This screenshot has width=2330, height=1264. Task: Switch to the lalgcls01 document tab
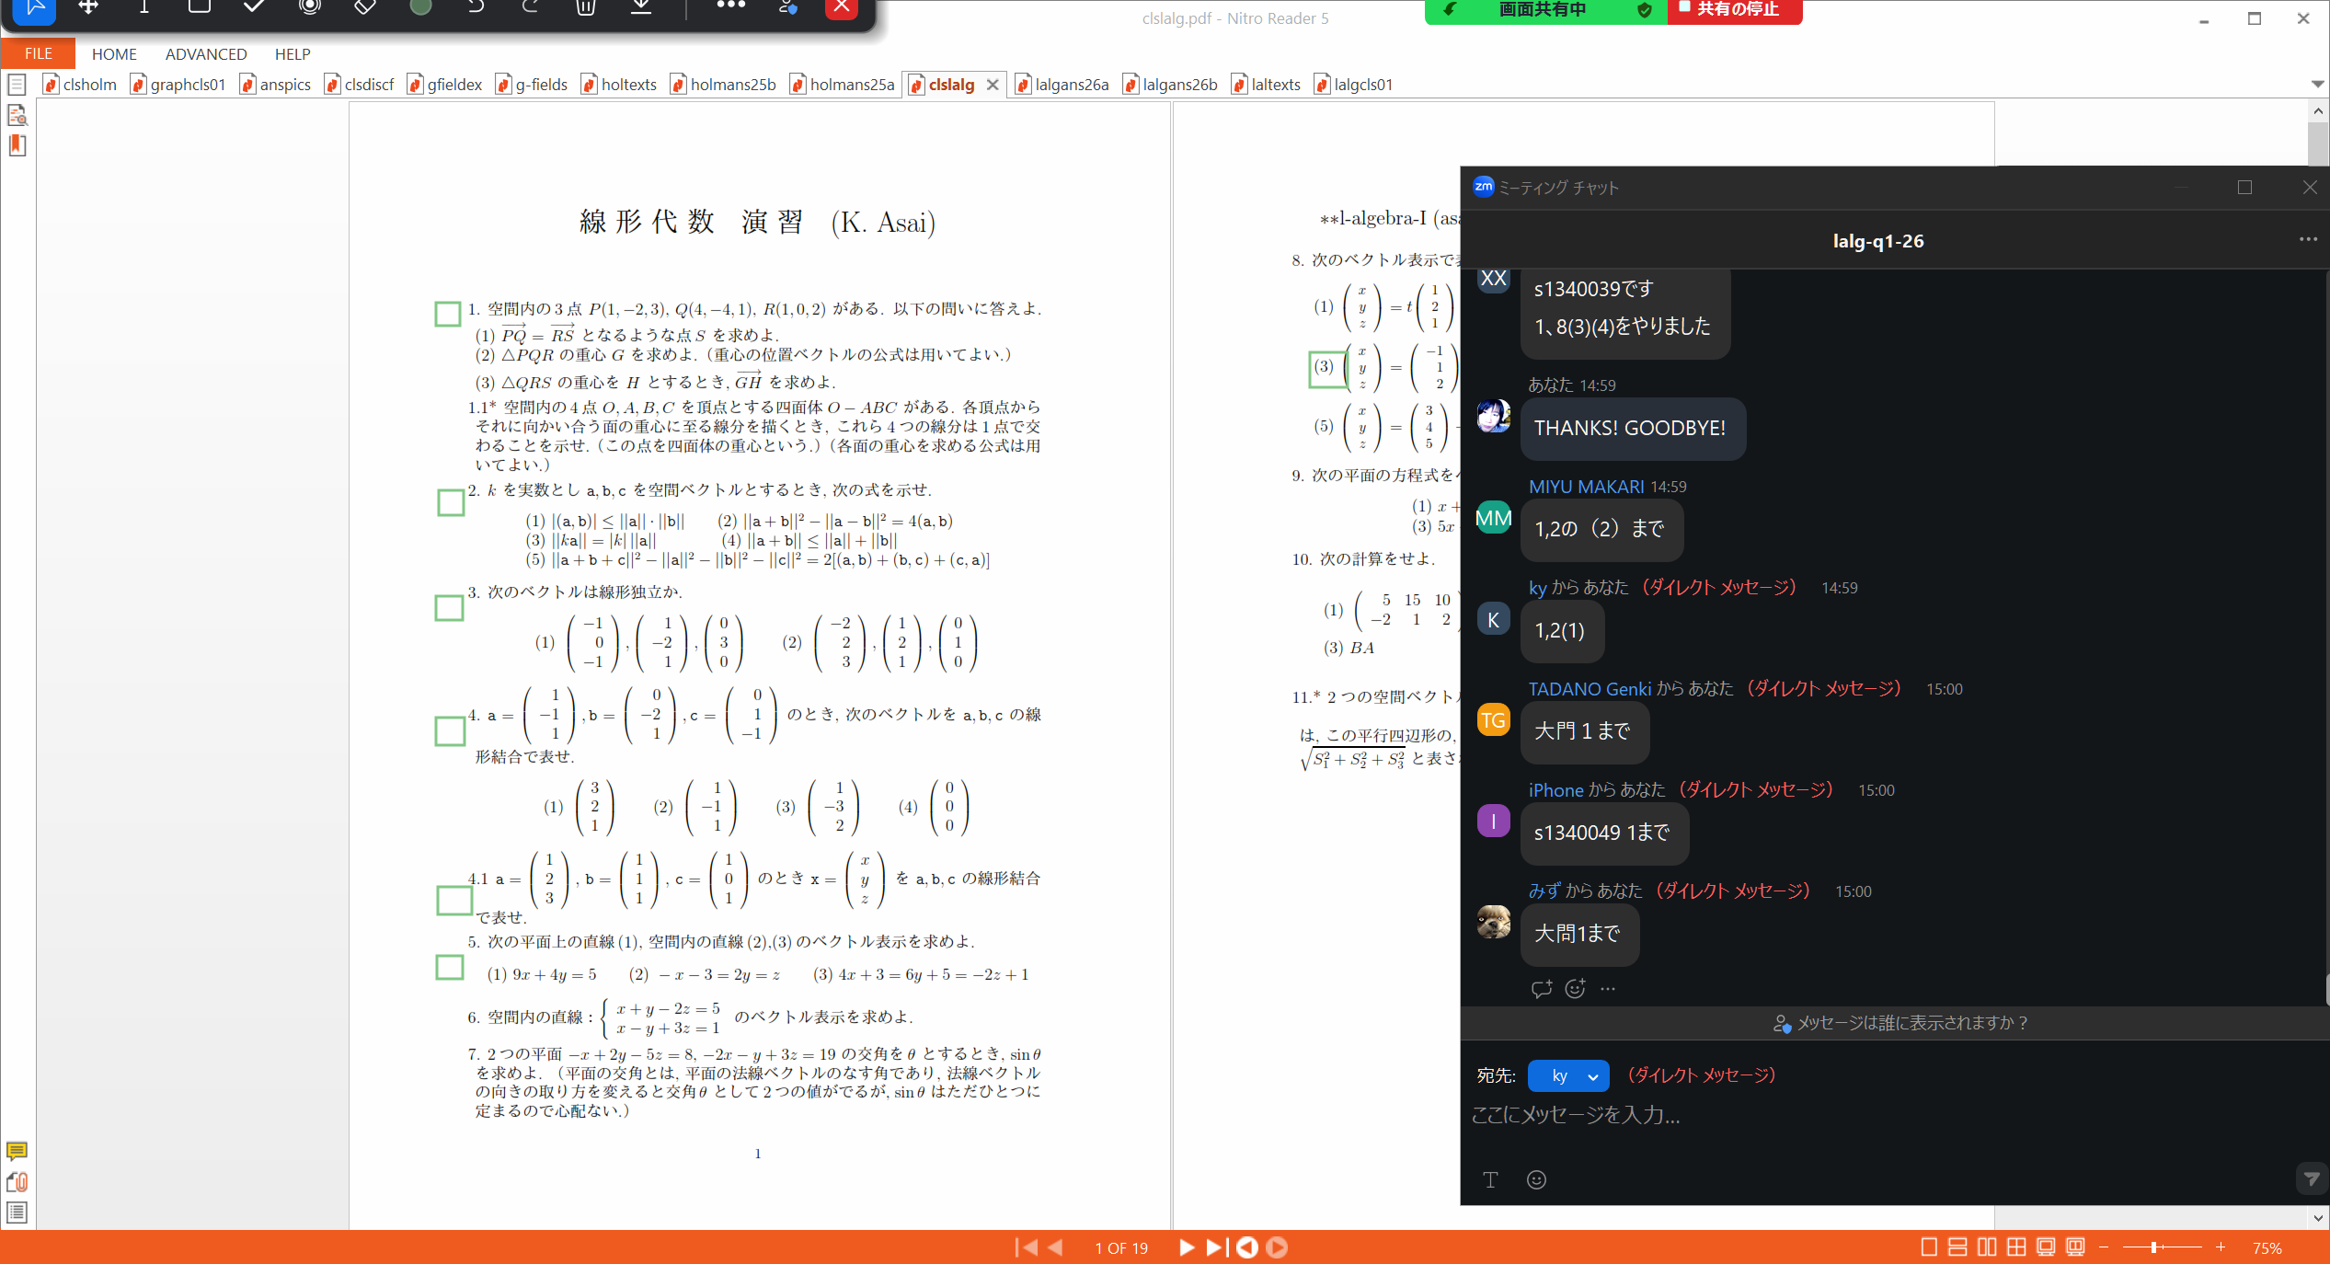(x=1354, y=85)
